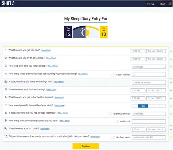Show More for last drink time

[45, 129]
